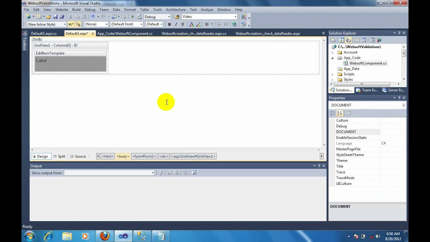The image size is (430, 242).
Task: Toggle Underline formatting
Action: [x=183, y=24]
